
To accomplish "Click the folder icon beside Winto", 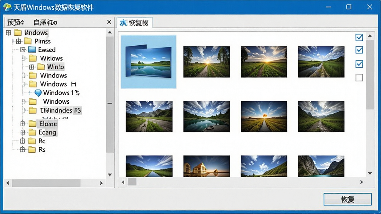I will (41, 67).
